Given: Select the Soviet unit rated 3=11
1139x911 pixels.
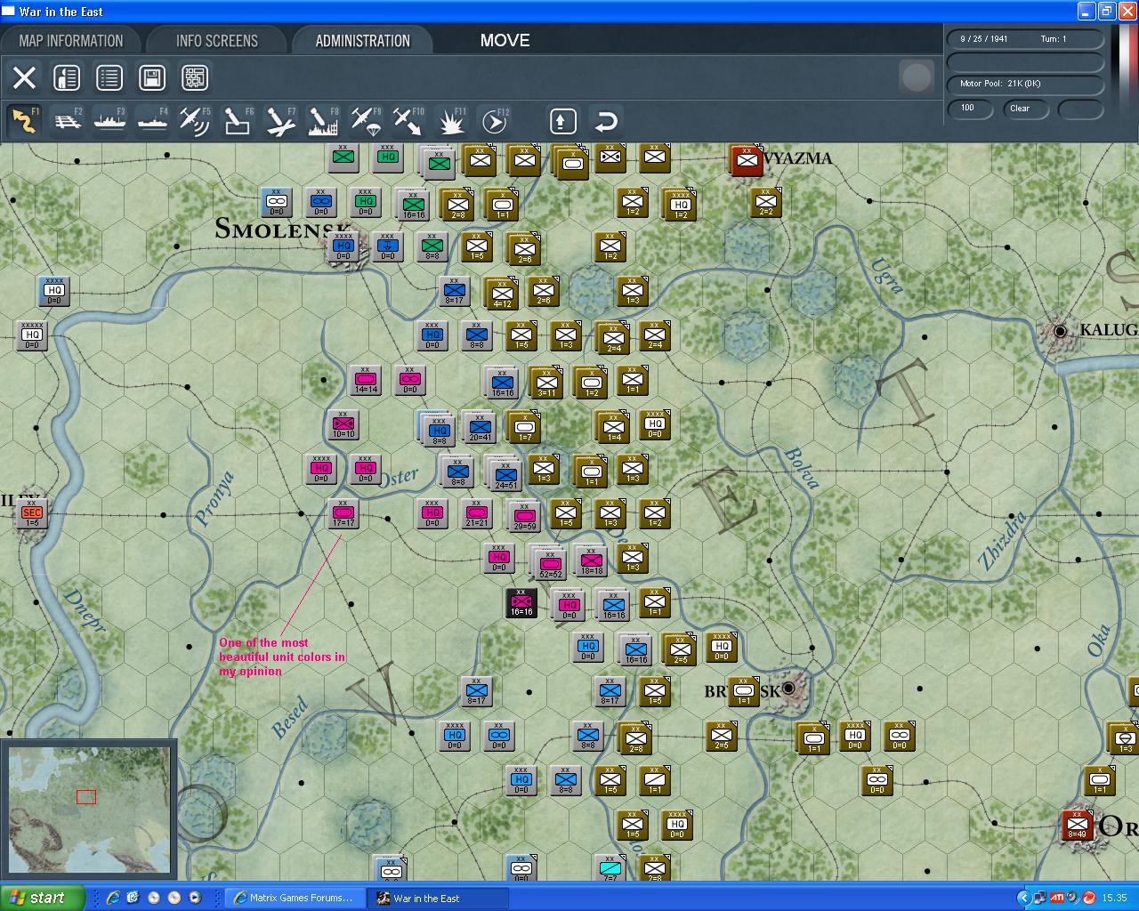Looking at the screenshot, I should (x=547, y=383).
